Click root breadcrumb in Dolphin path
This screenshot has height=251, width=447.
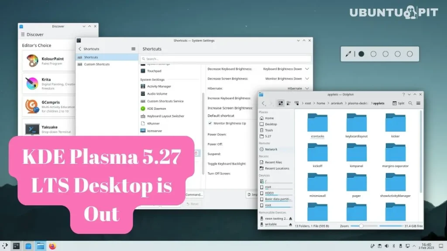click(x=308, y=103)
